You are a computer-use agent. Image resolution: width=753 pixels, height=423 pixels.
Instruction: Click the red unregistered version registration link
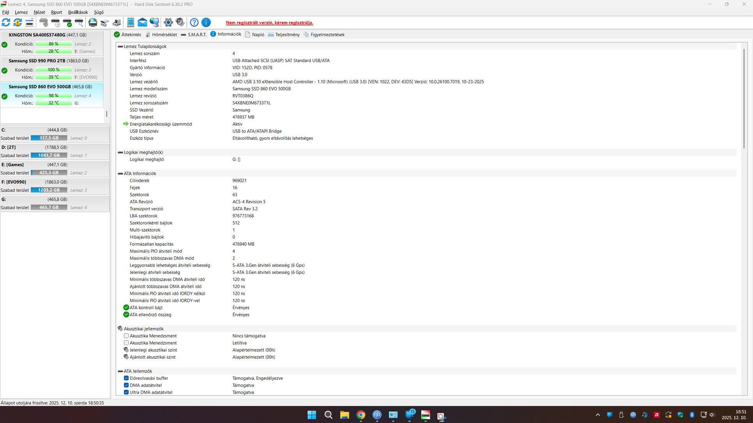pos(269,23)
